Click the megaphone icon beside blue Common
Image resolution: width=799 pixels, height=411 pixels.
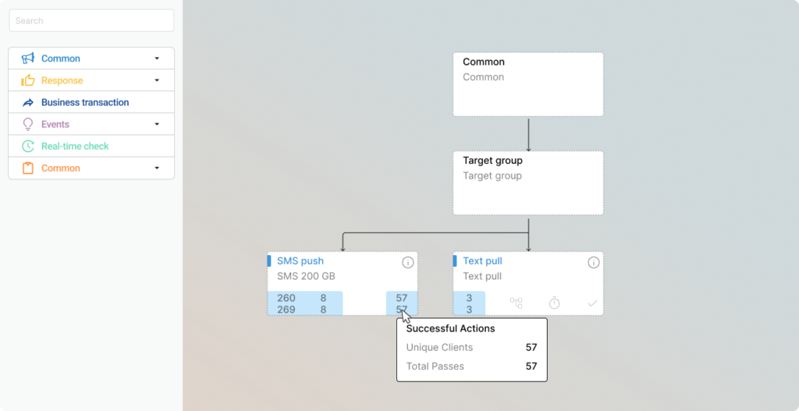pyautogui.click(x=28, y=58)
